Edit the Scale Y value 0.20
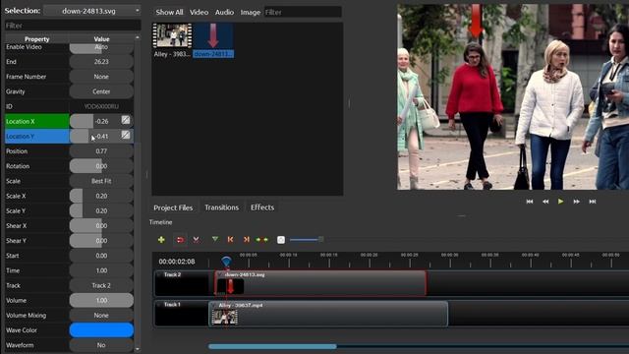Viewport: 629px width, 354px height. (x=101, y=210)
